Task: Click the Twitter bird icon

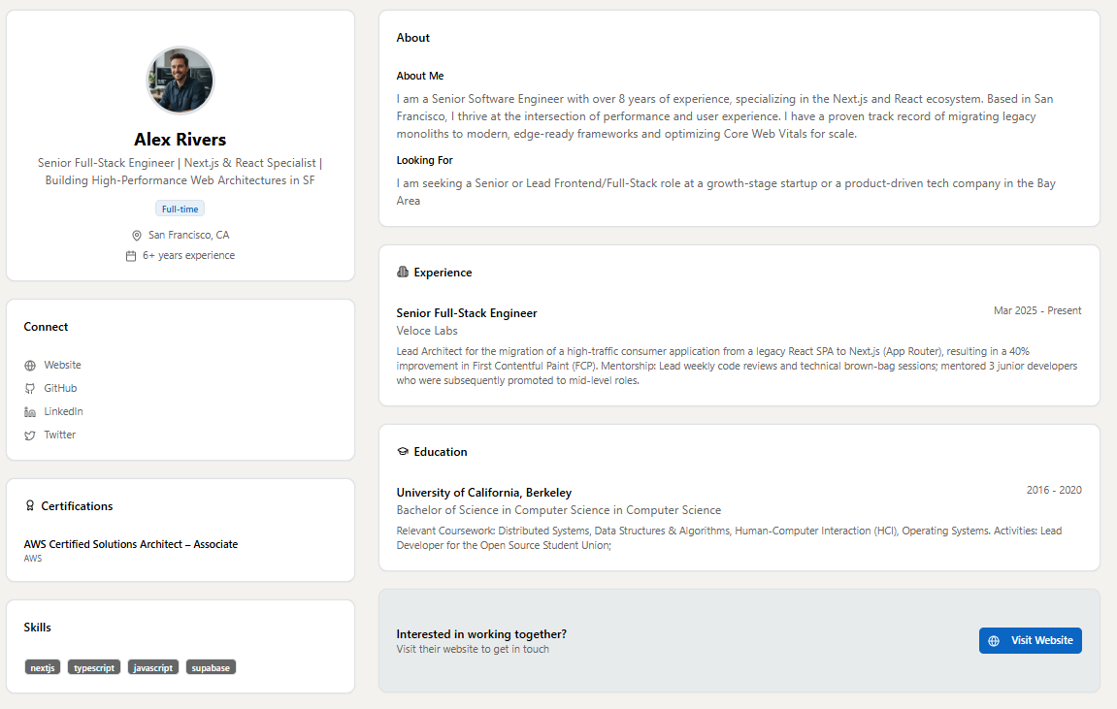Action: click(30, 435)
